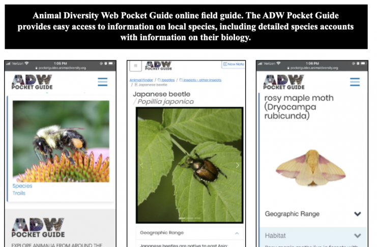Expand Geographic Range on rosy maple moth page
This screenshot has height=247, width=377.
(358, 214)
